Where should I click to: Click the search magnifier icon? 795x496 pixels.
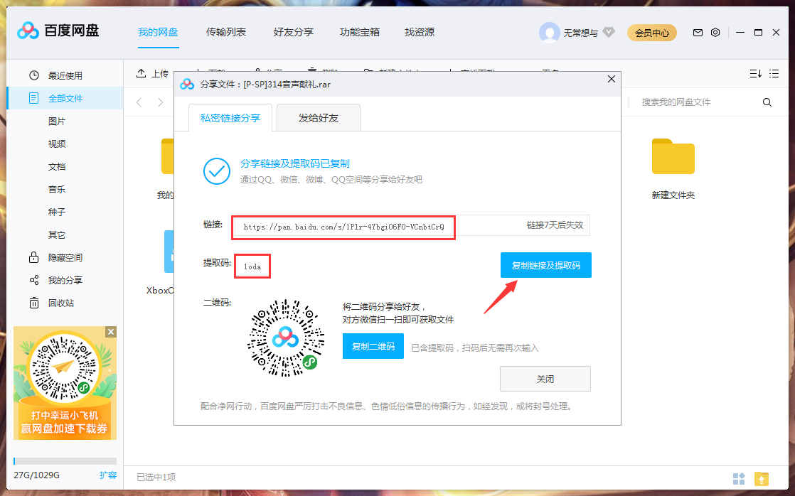(767, 102)
